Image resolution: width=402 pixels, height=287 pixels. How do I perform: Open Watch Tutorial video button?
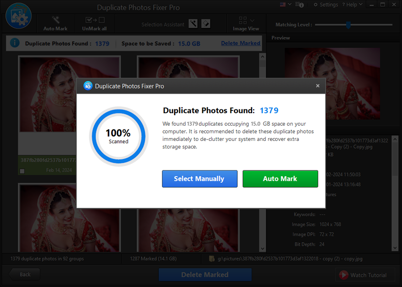365,275
